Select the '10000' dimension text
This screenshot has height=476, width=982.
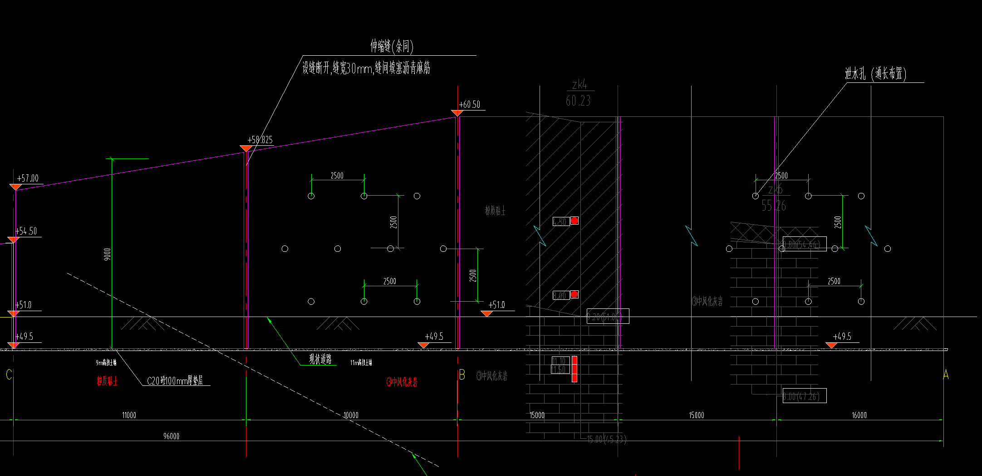[351, 415]
